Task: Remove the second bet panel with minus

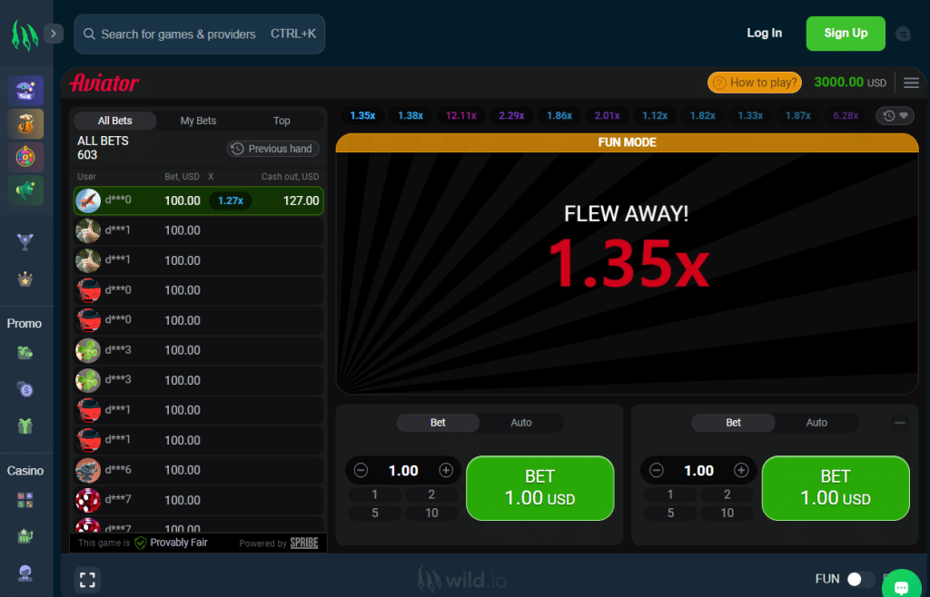Action: (899, 422)
